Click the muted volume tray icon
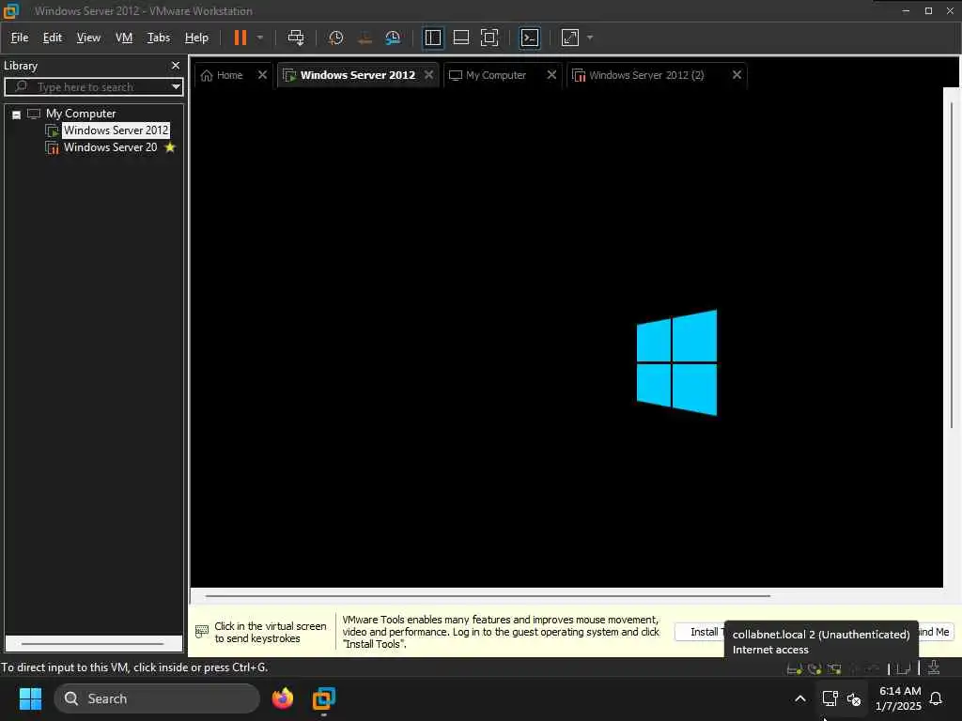This screenshot has height=721, width=962. click(x=853, y=698)
